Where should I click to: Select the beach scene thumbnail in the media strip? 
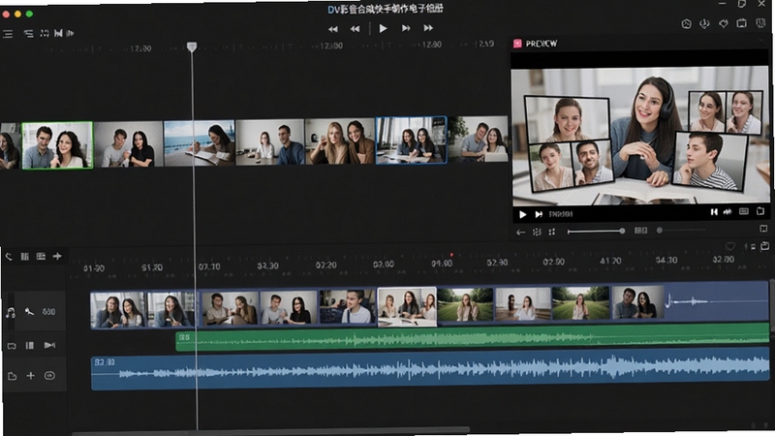199,143
